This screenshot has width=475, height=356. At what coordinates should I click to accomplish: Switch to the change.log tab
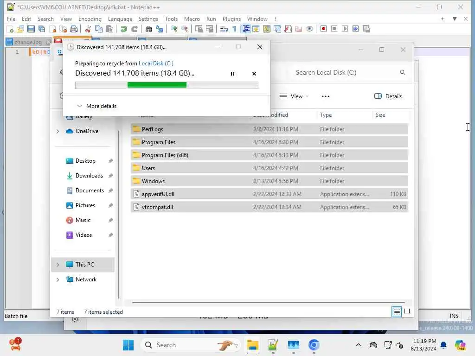tap(28, 42)
